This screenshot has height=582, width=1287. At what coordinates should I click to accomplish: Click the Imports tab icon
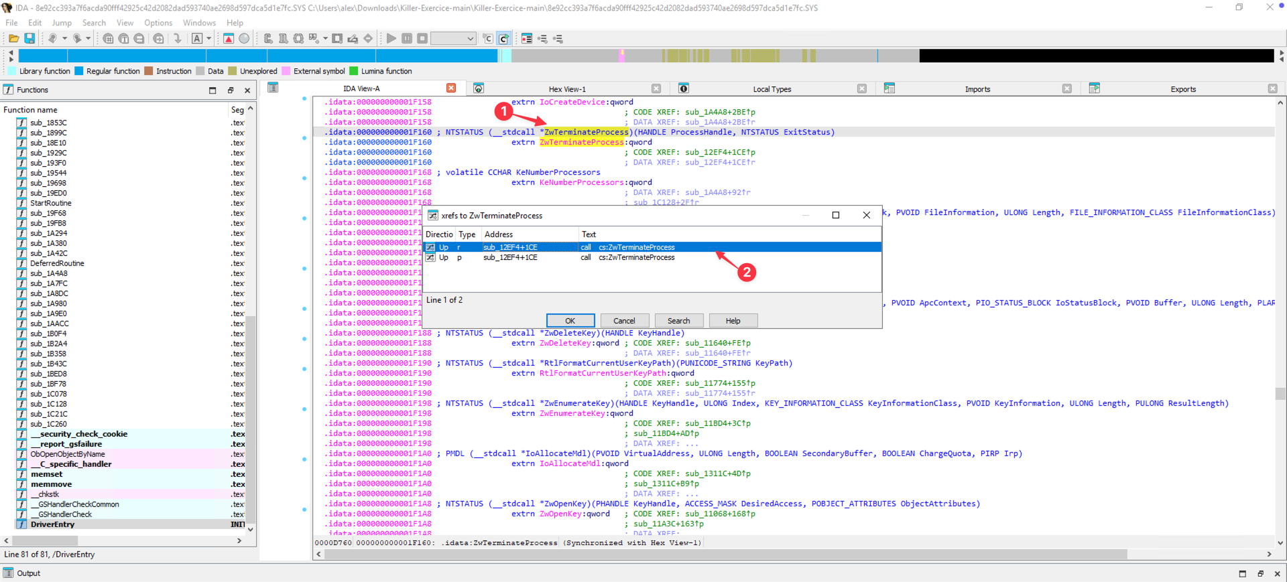coord(890,88)
